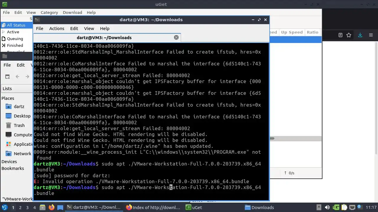Select Finished status in uGet
This screenshot has height=212, width=378.
click(x=15, y=45)
